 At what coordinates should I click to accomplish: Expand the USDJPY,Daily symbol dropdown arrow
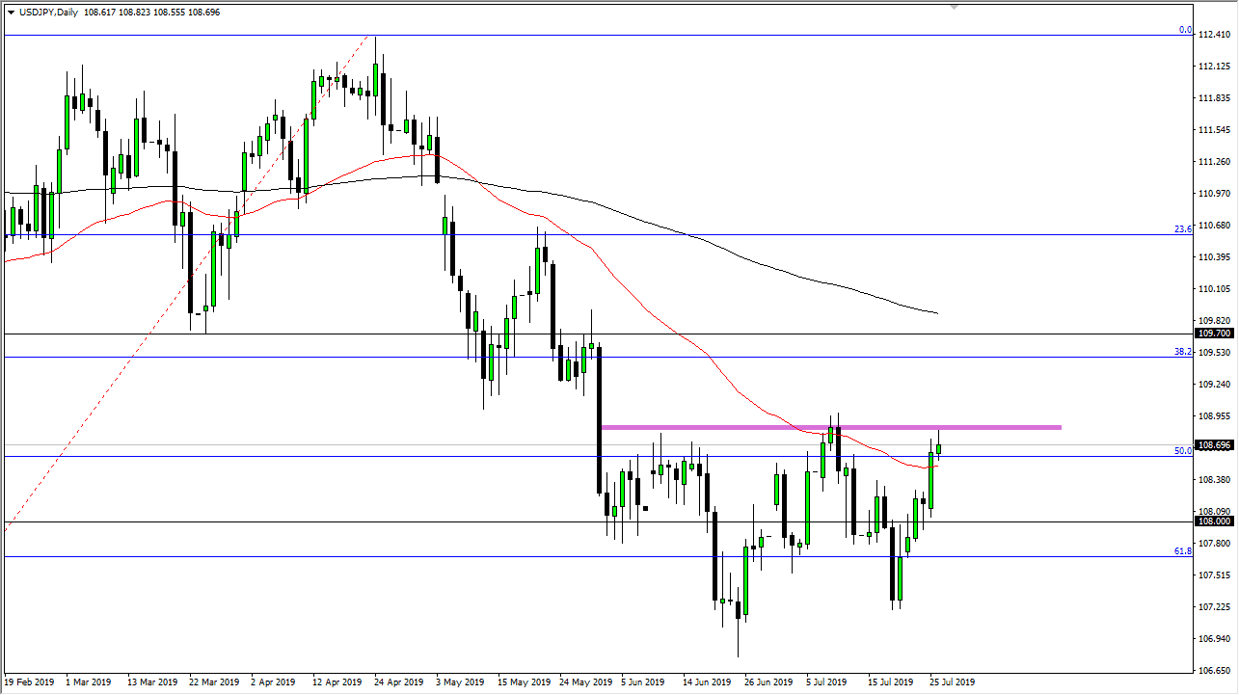coord(12,12)
